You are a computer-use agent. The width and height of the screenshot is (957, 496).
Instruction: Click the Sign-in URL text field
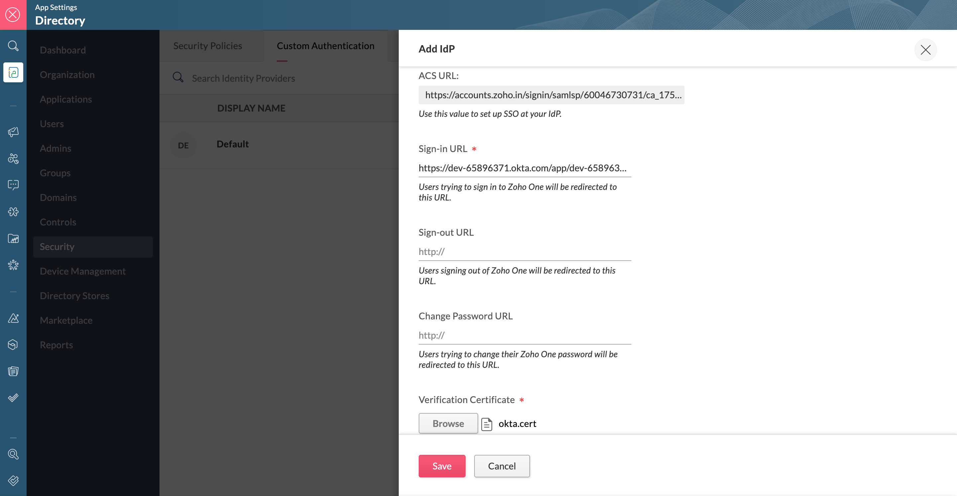point(524,168)
